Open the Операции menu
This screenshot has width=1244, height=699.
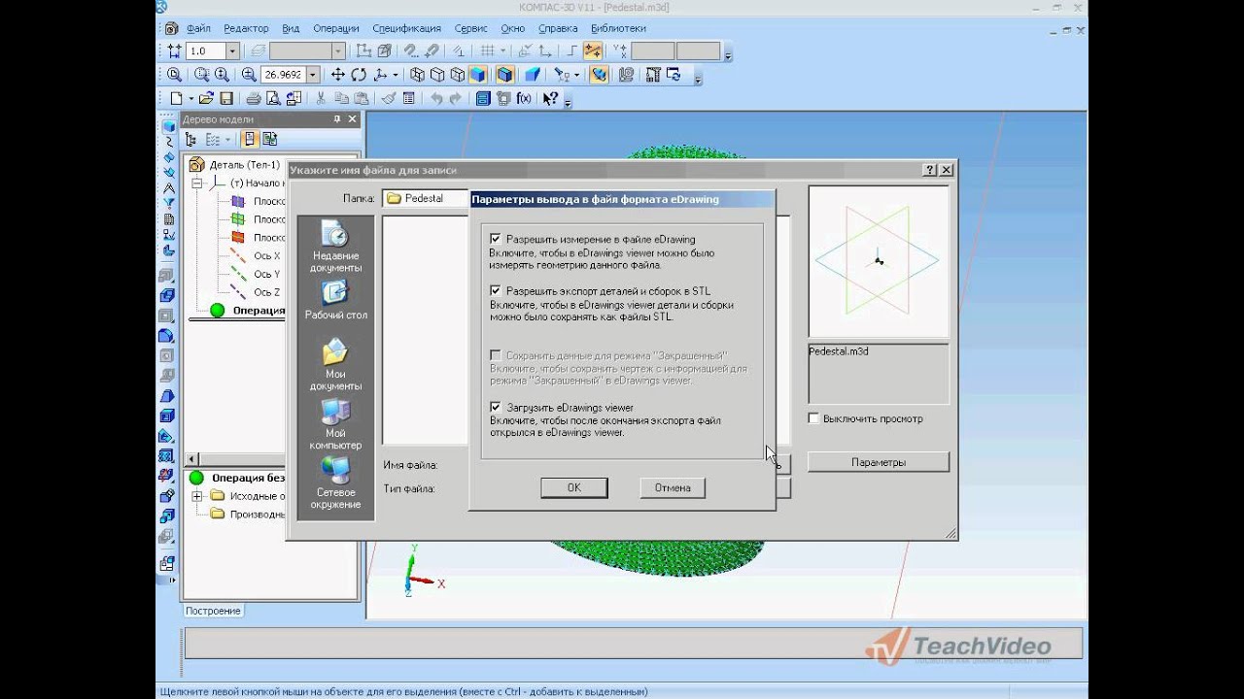(336, 28)
